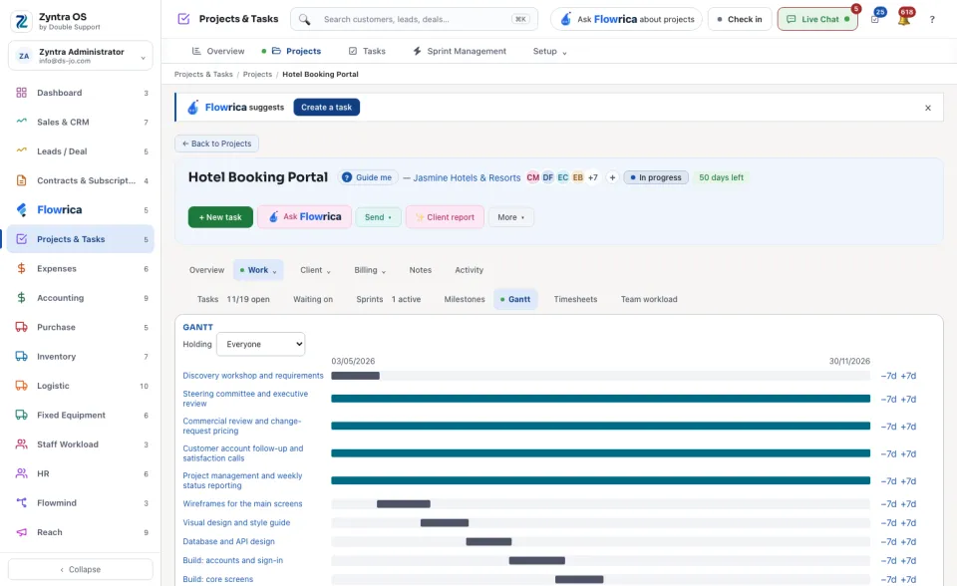Open the Jasmine Hotels & Resorts link

467,177
